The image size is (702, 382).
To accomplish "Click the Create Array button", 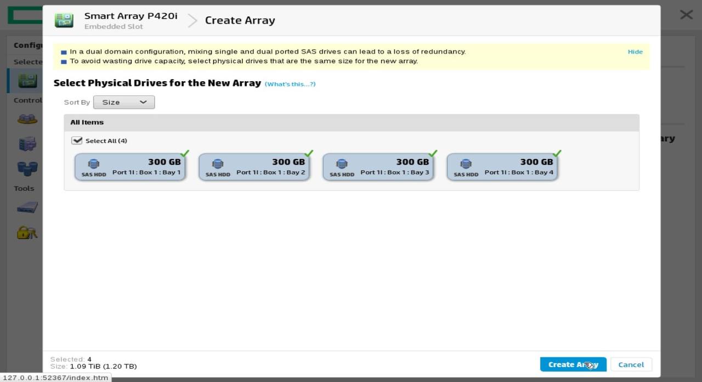I will click(573, 364).
